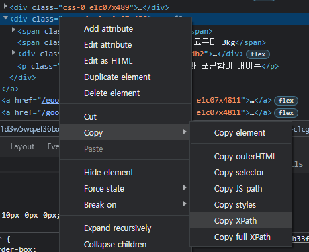
Task: Toggle flex badge on the db2 div
Action: [258, 54]
